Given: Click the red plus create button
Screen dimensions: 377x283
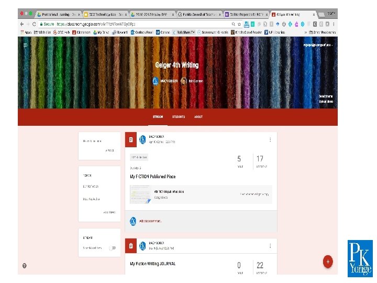Looking at the screenshot, I should [x=328, y=262].
